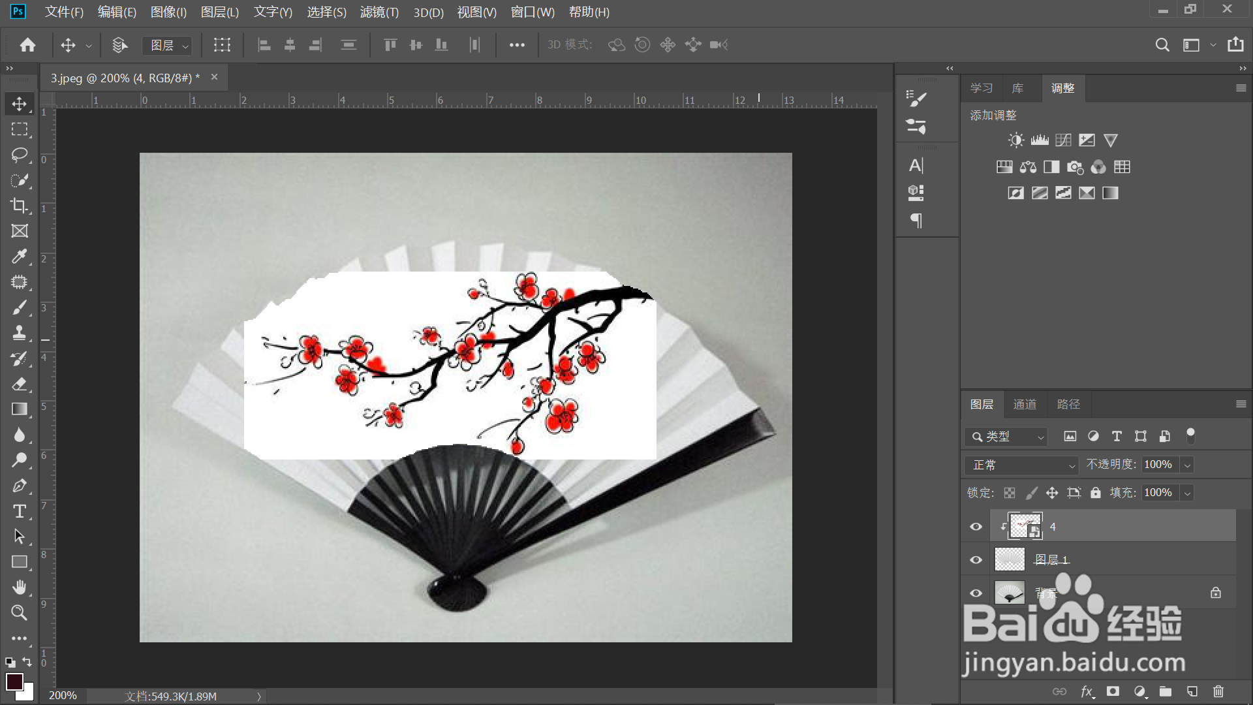
Task: Hide the 背景 background layer
Action: 976,593
